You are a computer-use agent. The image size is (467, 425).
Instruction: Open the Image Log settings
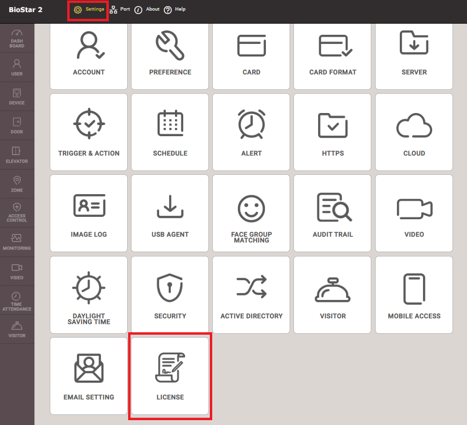89,213
